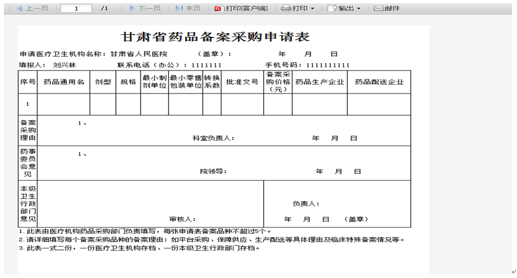
Task: Click the 本级卫生行政部门意见 row label
Action: tap(27, 204)
